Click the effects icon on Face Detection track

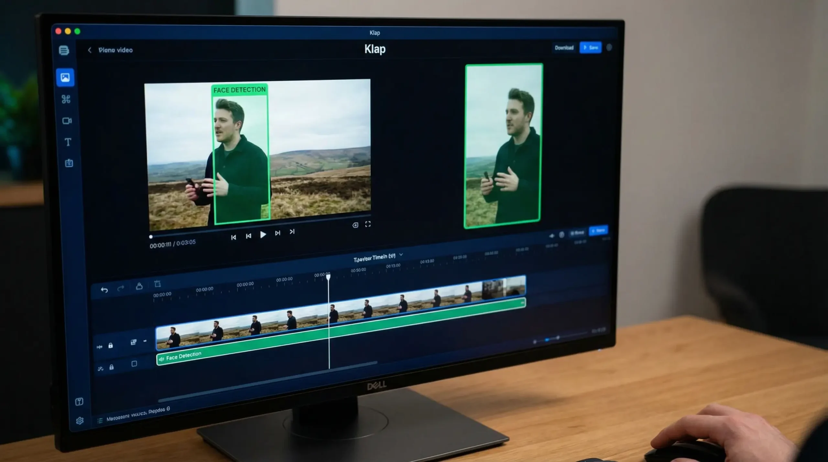pos(101,369)
